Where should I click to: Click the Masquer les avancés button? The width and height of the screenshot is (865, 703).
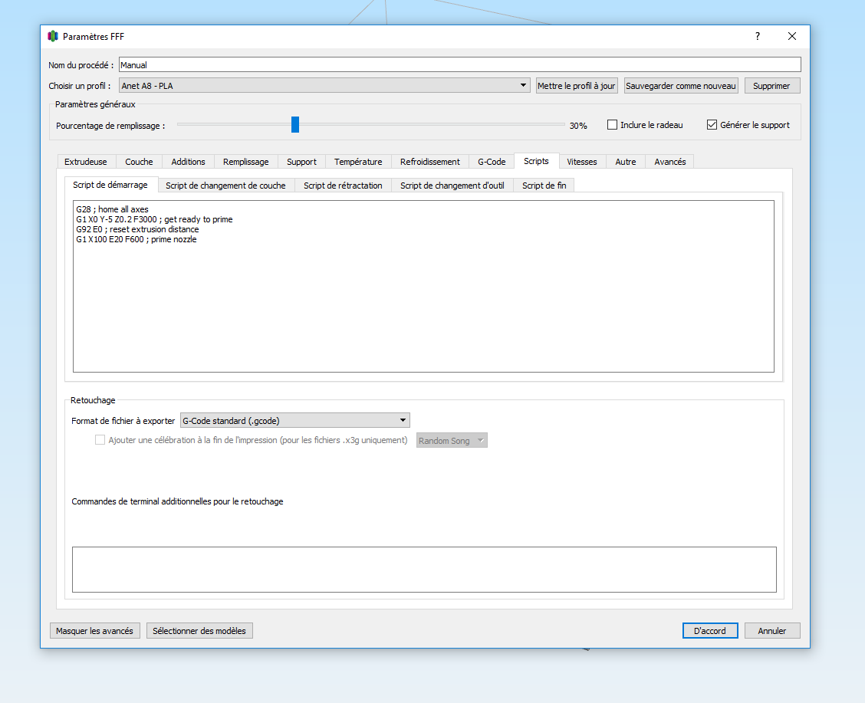click(x=94, y=631)
